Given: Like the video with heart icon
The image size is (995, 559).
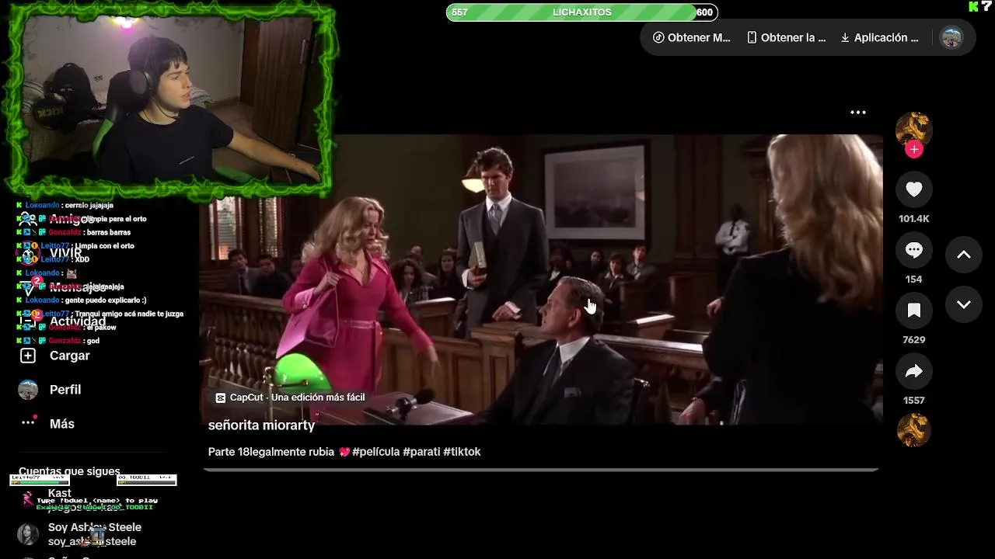Looking at the screenshot, I should coord(913,189).
